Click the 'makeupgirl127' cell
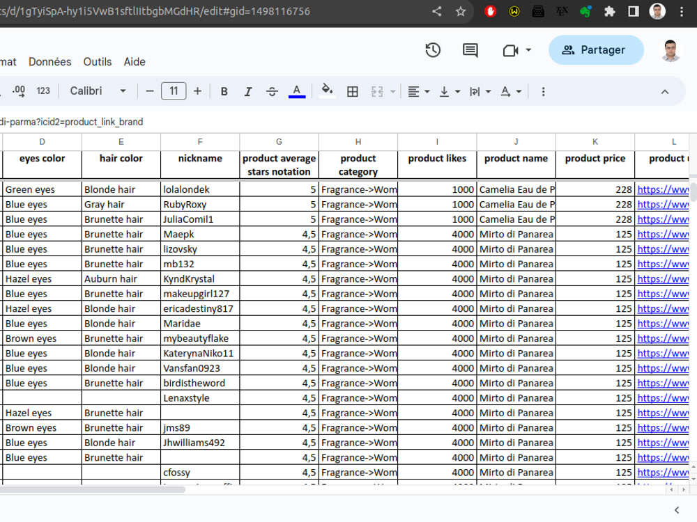Screen dimensions: 697x522 [200, 294]
